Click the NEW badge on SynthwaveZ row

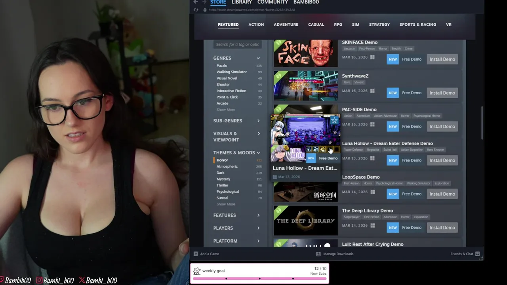[x=393, y=93]
